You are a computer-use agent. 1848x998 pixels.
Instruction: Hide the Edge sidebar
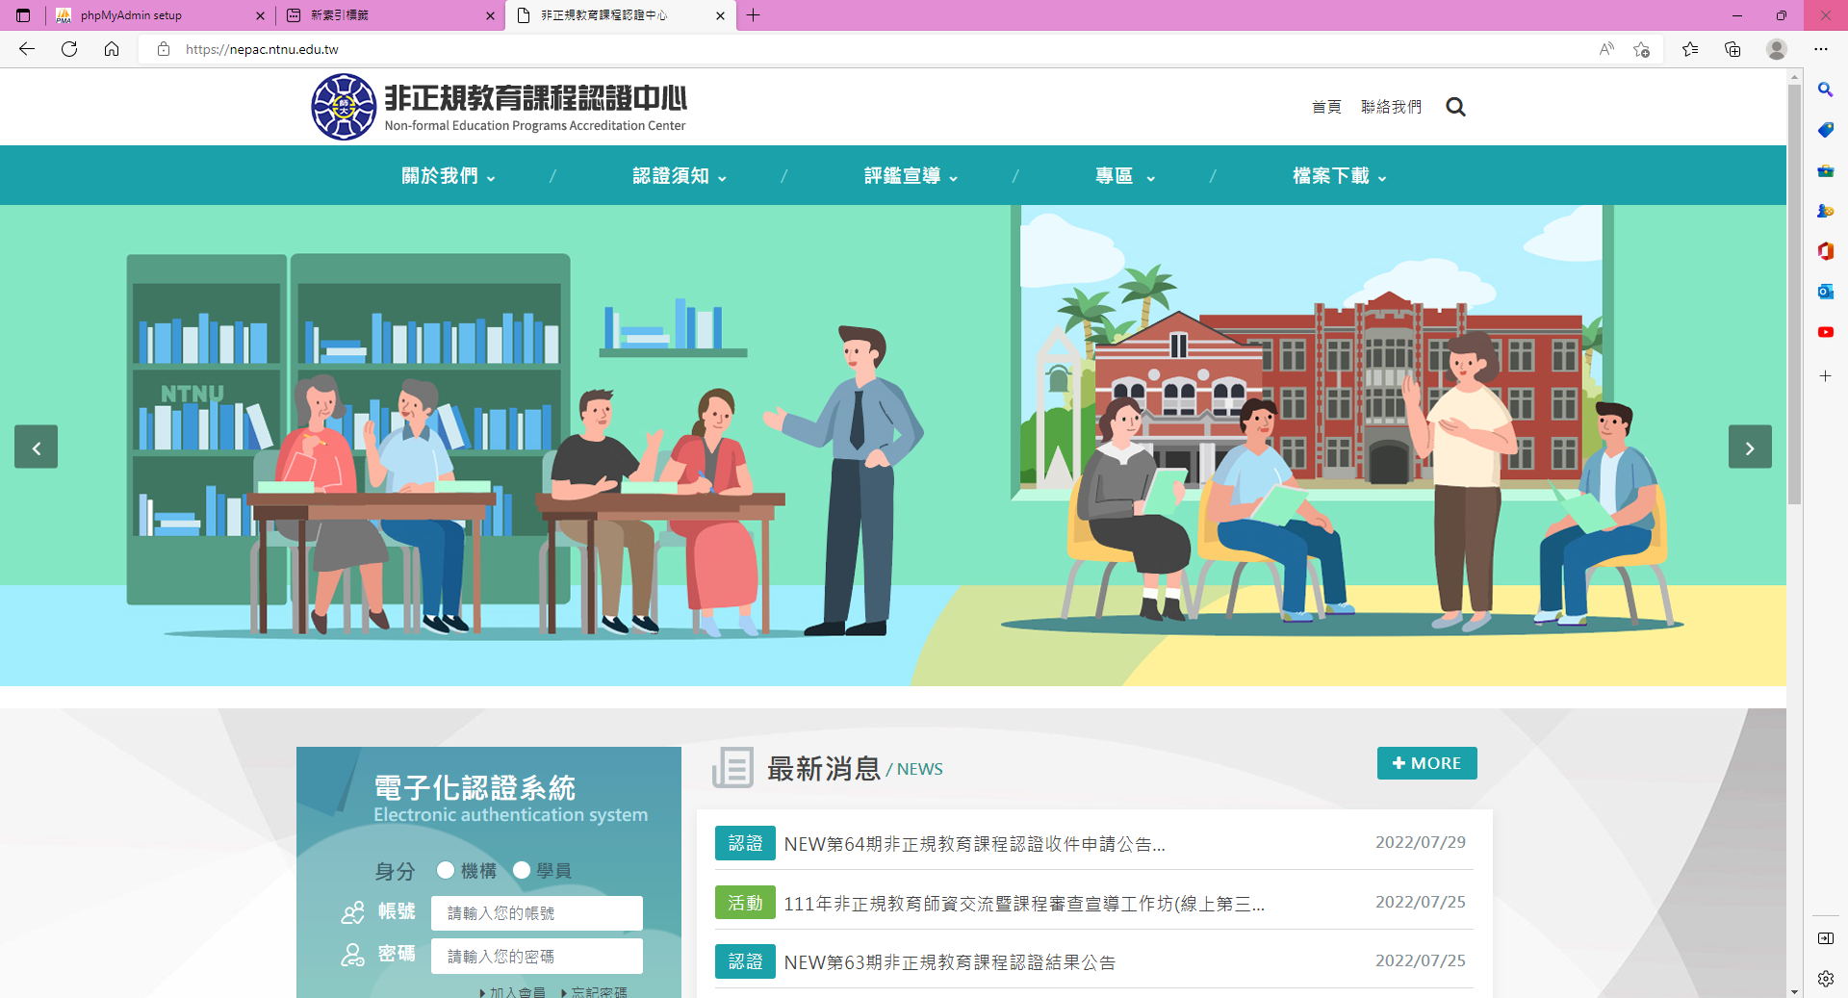coord(1825,938)
